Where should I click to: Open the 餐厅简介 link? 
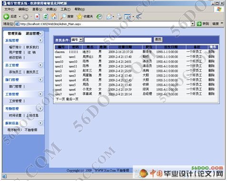[15, 47]
